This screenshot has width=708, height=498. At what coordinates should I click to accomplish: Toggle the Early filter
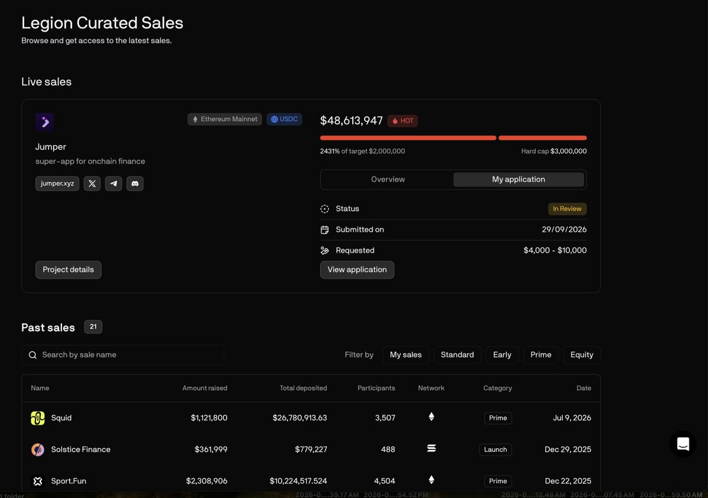(x=502, y=355)
